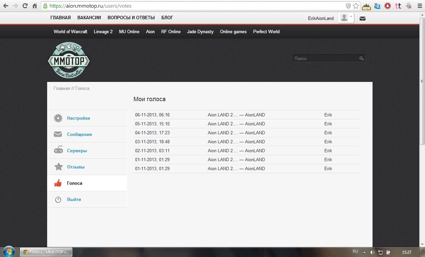
Task: Click the thumbs-up icon beside Голоса
Action: [x=58, y=183]
